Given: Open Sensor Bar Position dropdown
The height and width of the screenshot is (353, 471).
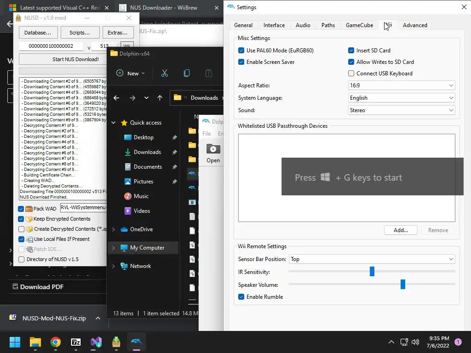Looking at the screenshot, I should point(372,259).
